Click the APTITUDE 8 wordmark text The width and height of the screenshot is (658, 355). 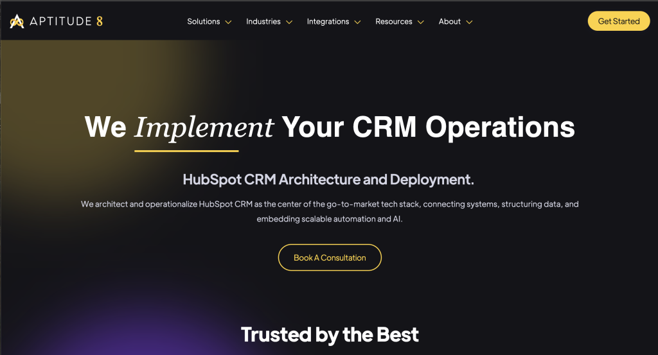66,21
